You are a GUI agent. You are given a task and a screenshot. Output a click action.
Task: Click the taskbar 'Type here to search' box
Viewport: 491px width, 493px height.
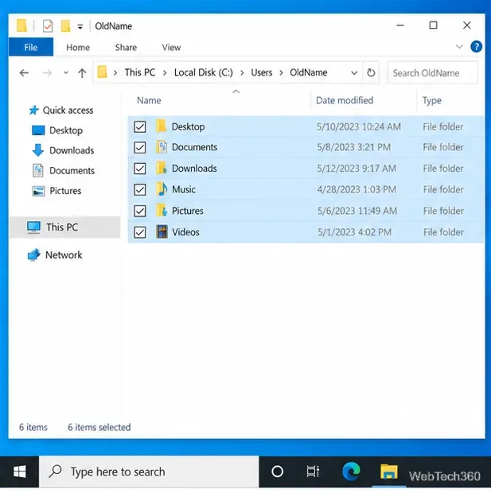tap(149, 472)
